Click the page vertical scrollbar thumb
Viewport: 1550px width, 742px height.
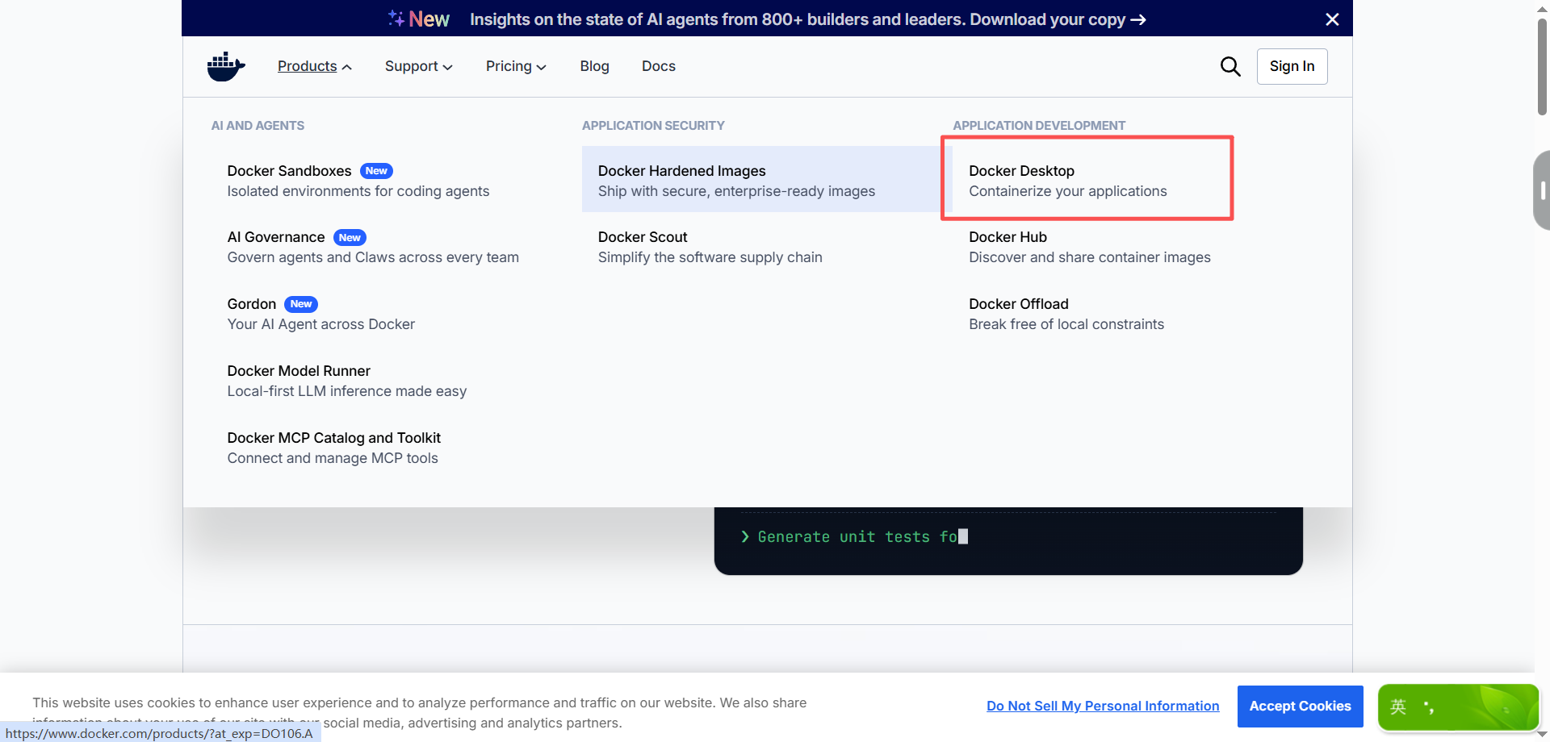click(1542, 66)
